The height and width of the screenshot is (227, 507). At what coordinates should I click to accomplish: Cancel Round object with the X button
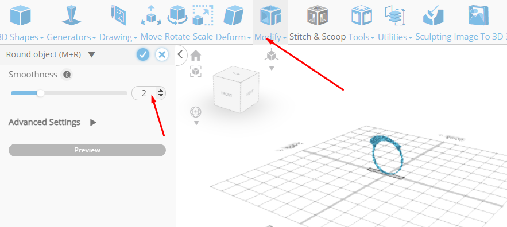click(x=162, y=54)
